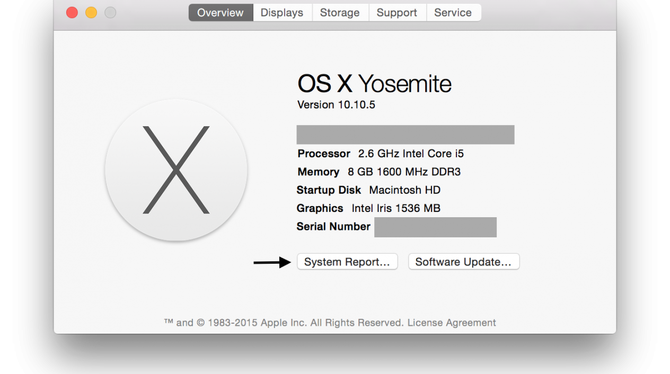Screen dimensions: 670x374
Task: Open System Report
Action: tap(347, 262)
